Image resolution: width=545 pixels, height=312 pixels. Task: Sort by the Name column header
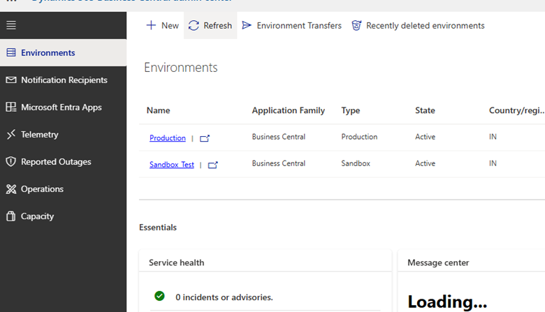[159, 110]
